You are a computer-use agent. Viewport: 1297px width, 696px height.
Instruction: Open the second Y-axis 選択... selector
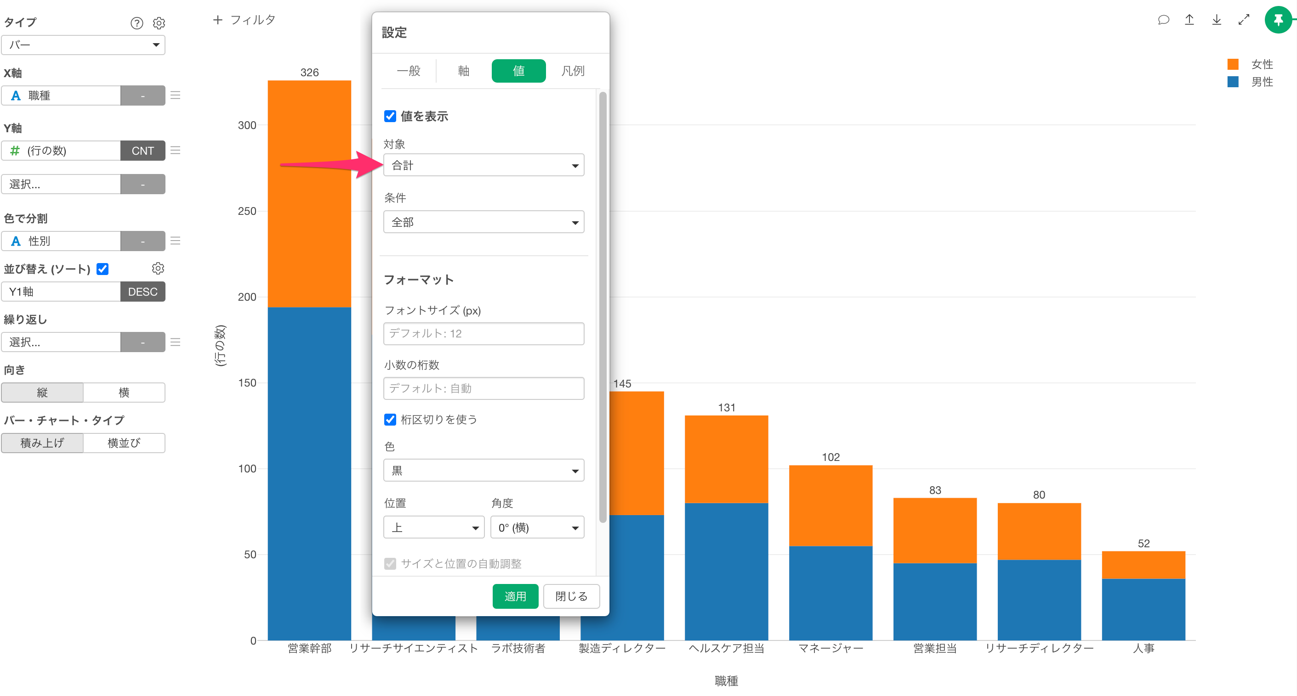(61, 184)
